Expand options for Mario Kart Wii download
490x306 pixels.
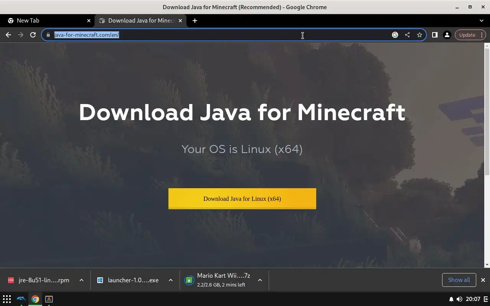(260, 280)
